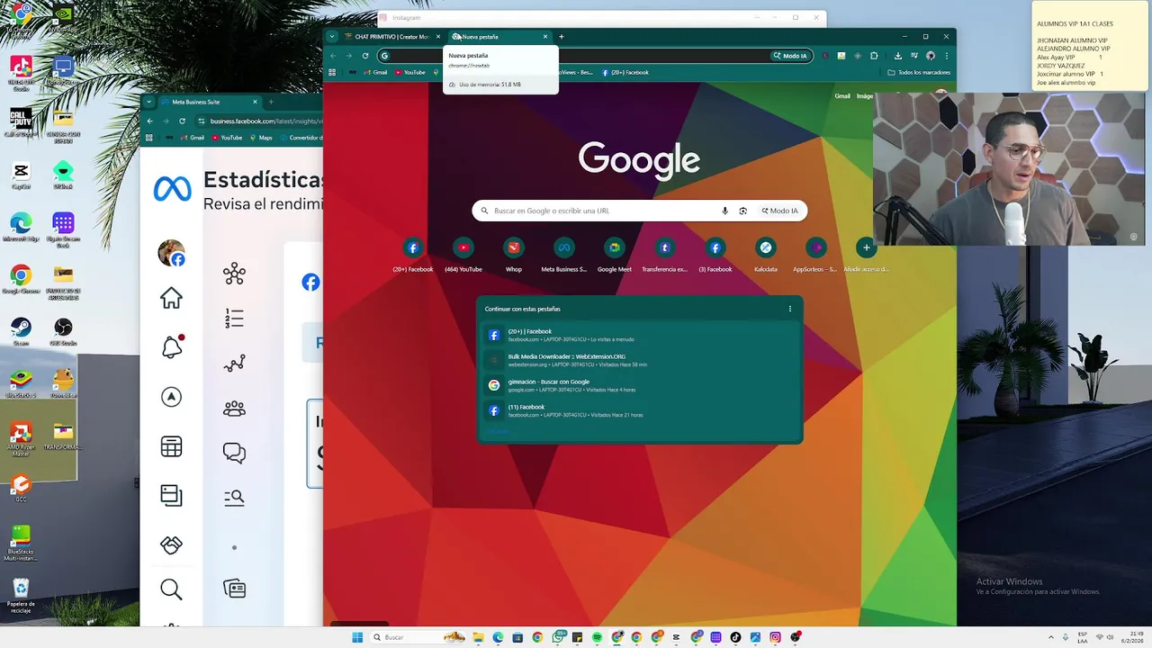The image size is (1152, 648).
Task: Open TikTok from the taskbar
Action: pos(735,637)
